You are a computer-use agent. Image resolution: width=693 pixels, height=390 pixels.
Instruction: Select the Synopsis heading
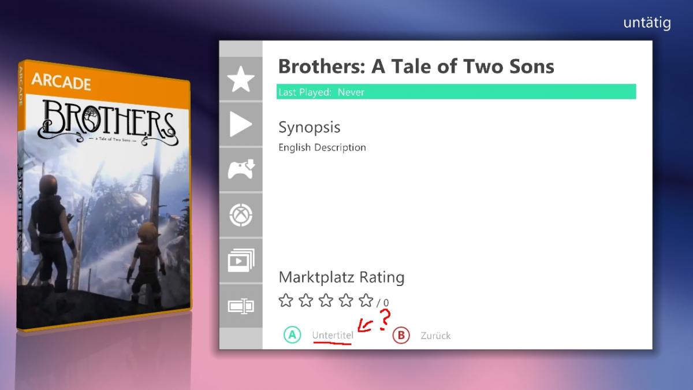[x=310, y=128]
